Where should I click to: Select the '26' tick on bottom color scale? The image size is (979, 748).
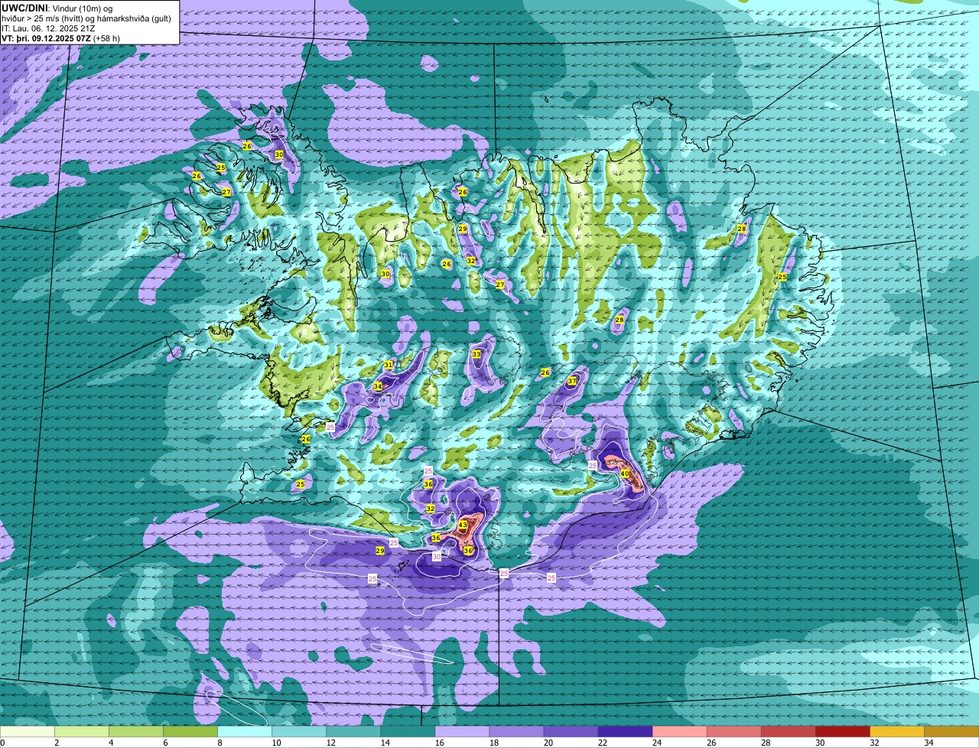pos(710,743)
